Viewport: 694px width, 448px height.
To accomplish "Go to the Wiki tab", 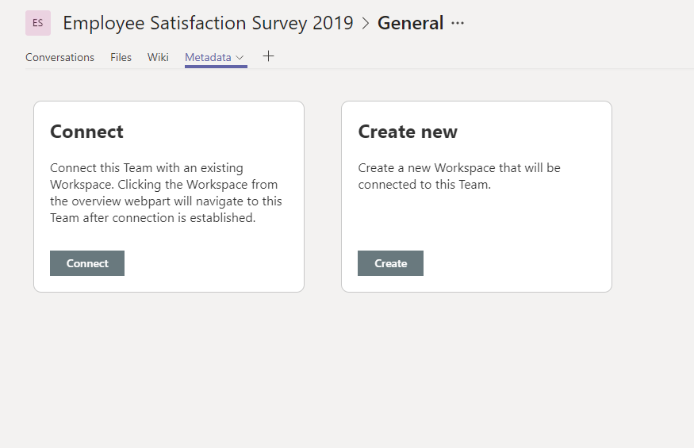I will [158, 57].
